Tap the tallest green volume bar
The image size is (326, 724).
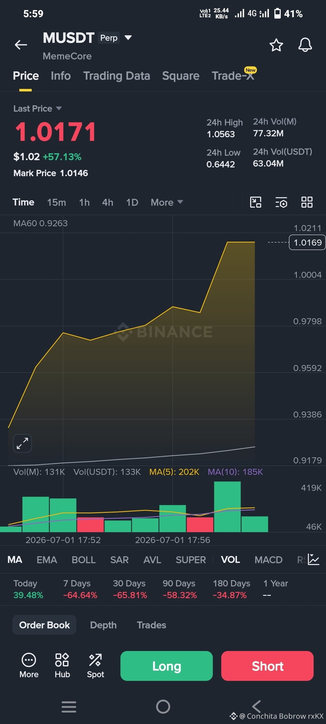click(x=227, y=507)
